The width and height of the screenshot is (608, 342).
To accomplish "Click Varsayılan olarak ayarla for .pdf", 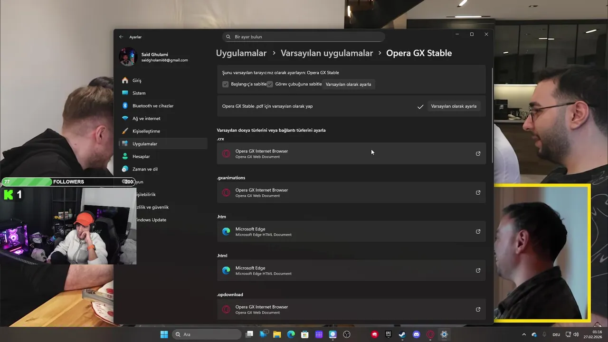I will tap(454, 106).
